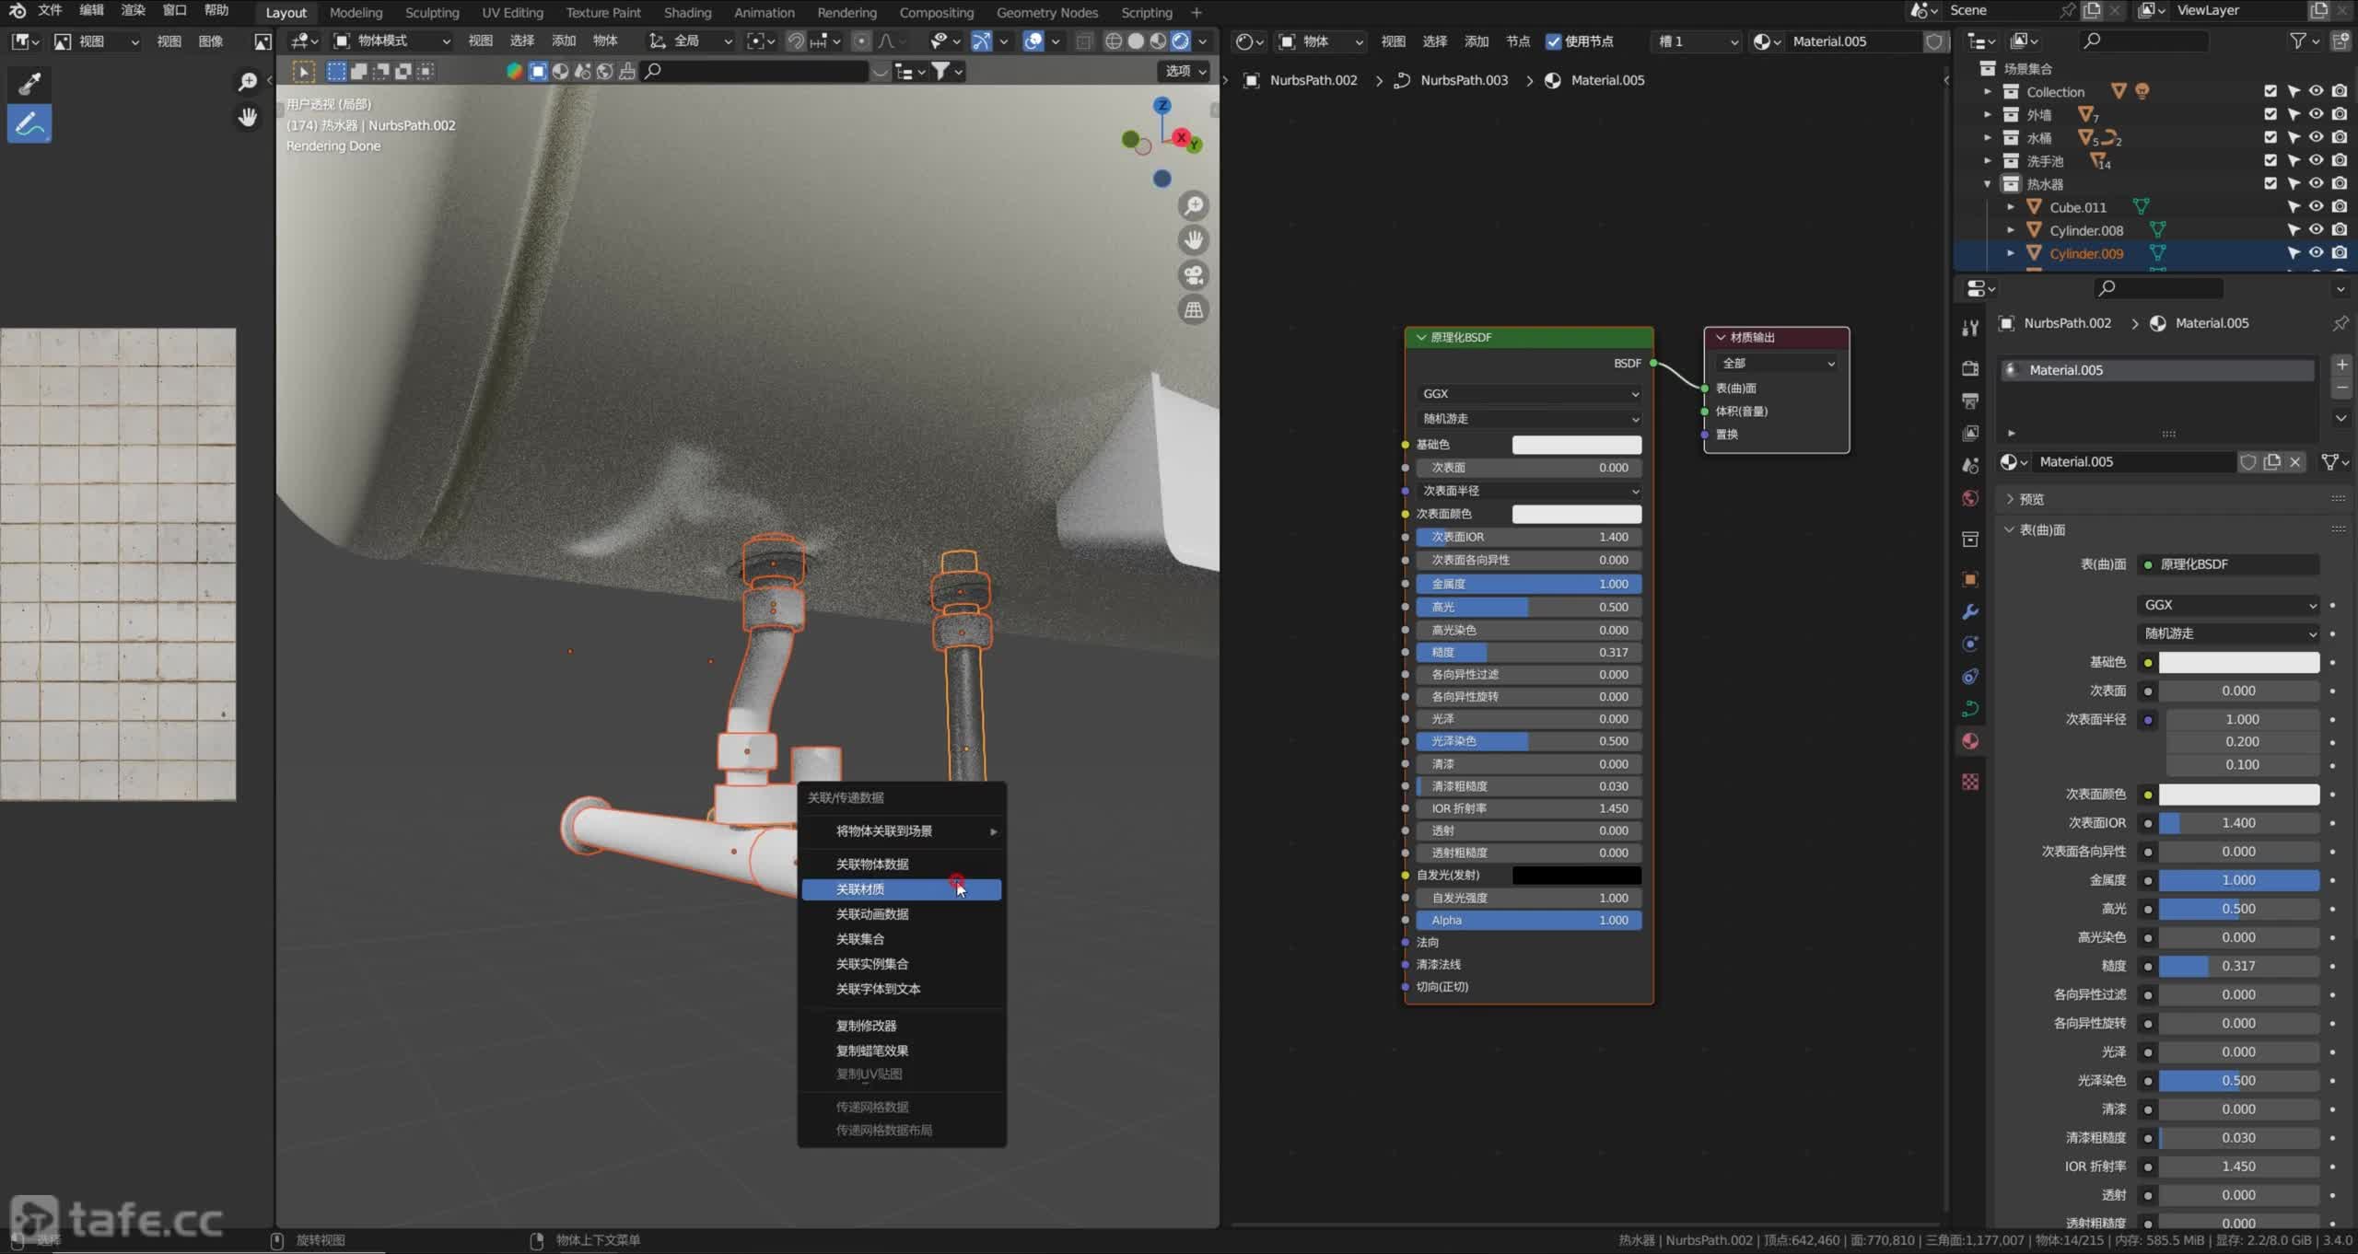The image size is (2358, 1254).
Task: Open the 物体模式 mode dropdown
Action: (392, 41)
